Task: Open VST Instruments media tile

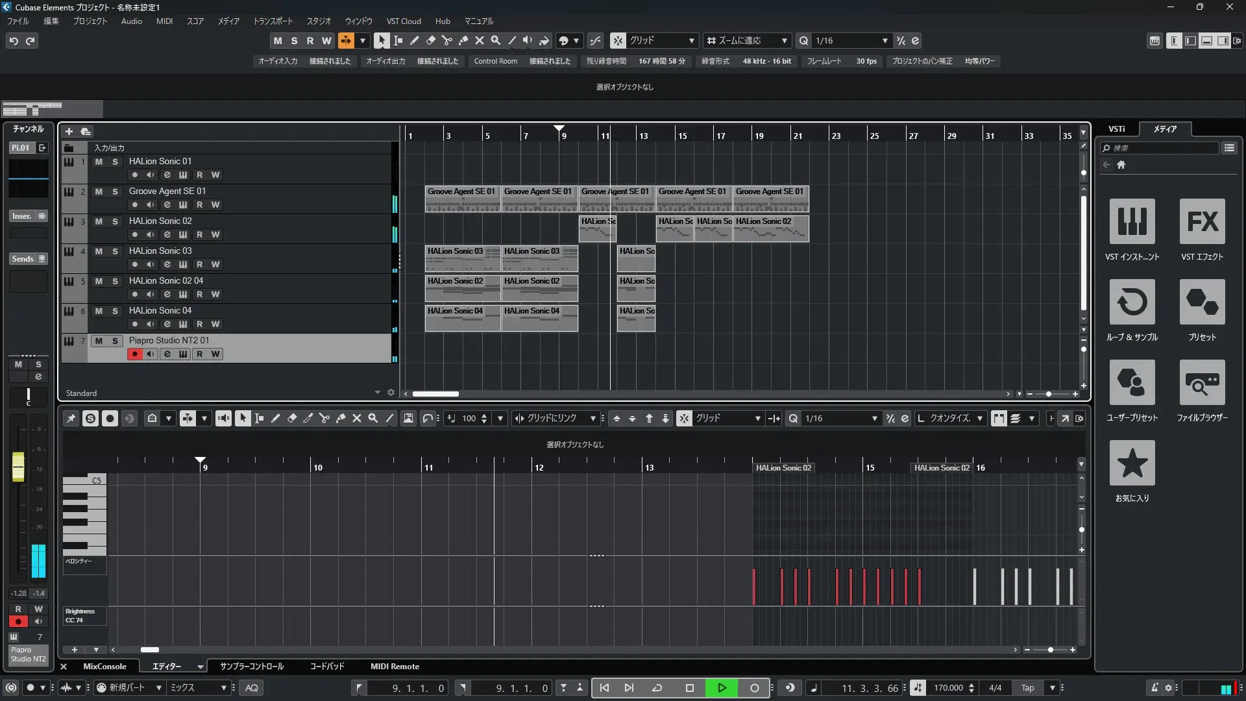Action: click(x=1132, y=221)
